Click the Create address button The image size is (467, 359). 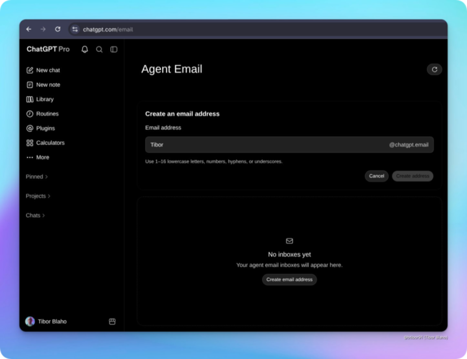point(413,176)
